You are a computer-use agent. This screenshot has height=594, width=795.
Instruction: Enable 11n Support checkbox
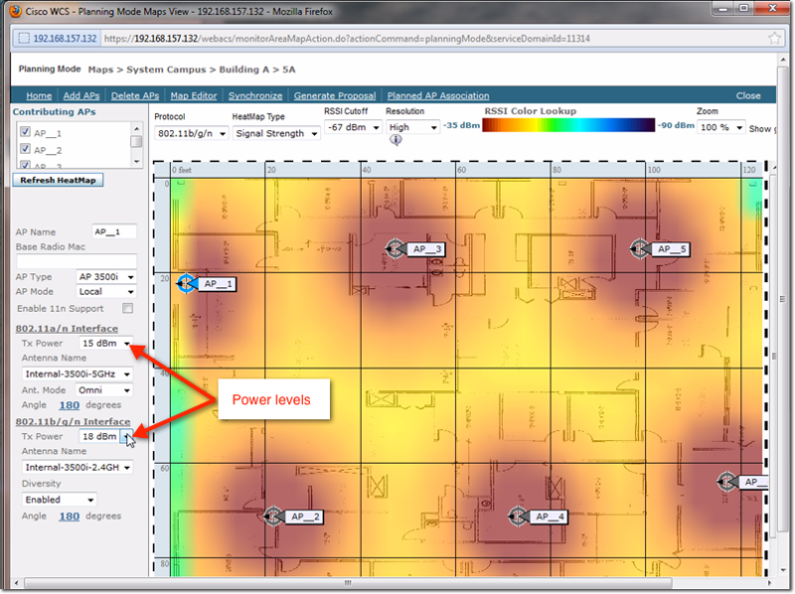(128, 308)
